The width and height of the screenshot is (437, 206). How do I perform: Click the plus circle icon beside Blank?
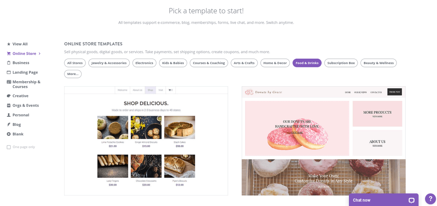click(x=9, y=134)
